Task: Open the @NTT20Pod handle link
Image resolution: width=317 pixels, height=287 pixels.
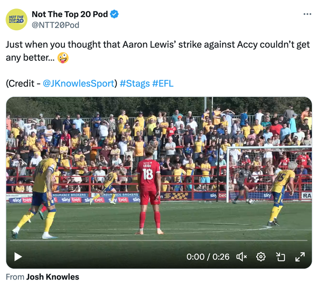Action: [55, 25]
